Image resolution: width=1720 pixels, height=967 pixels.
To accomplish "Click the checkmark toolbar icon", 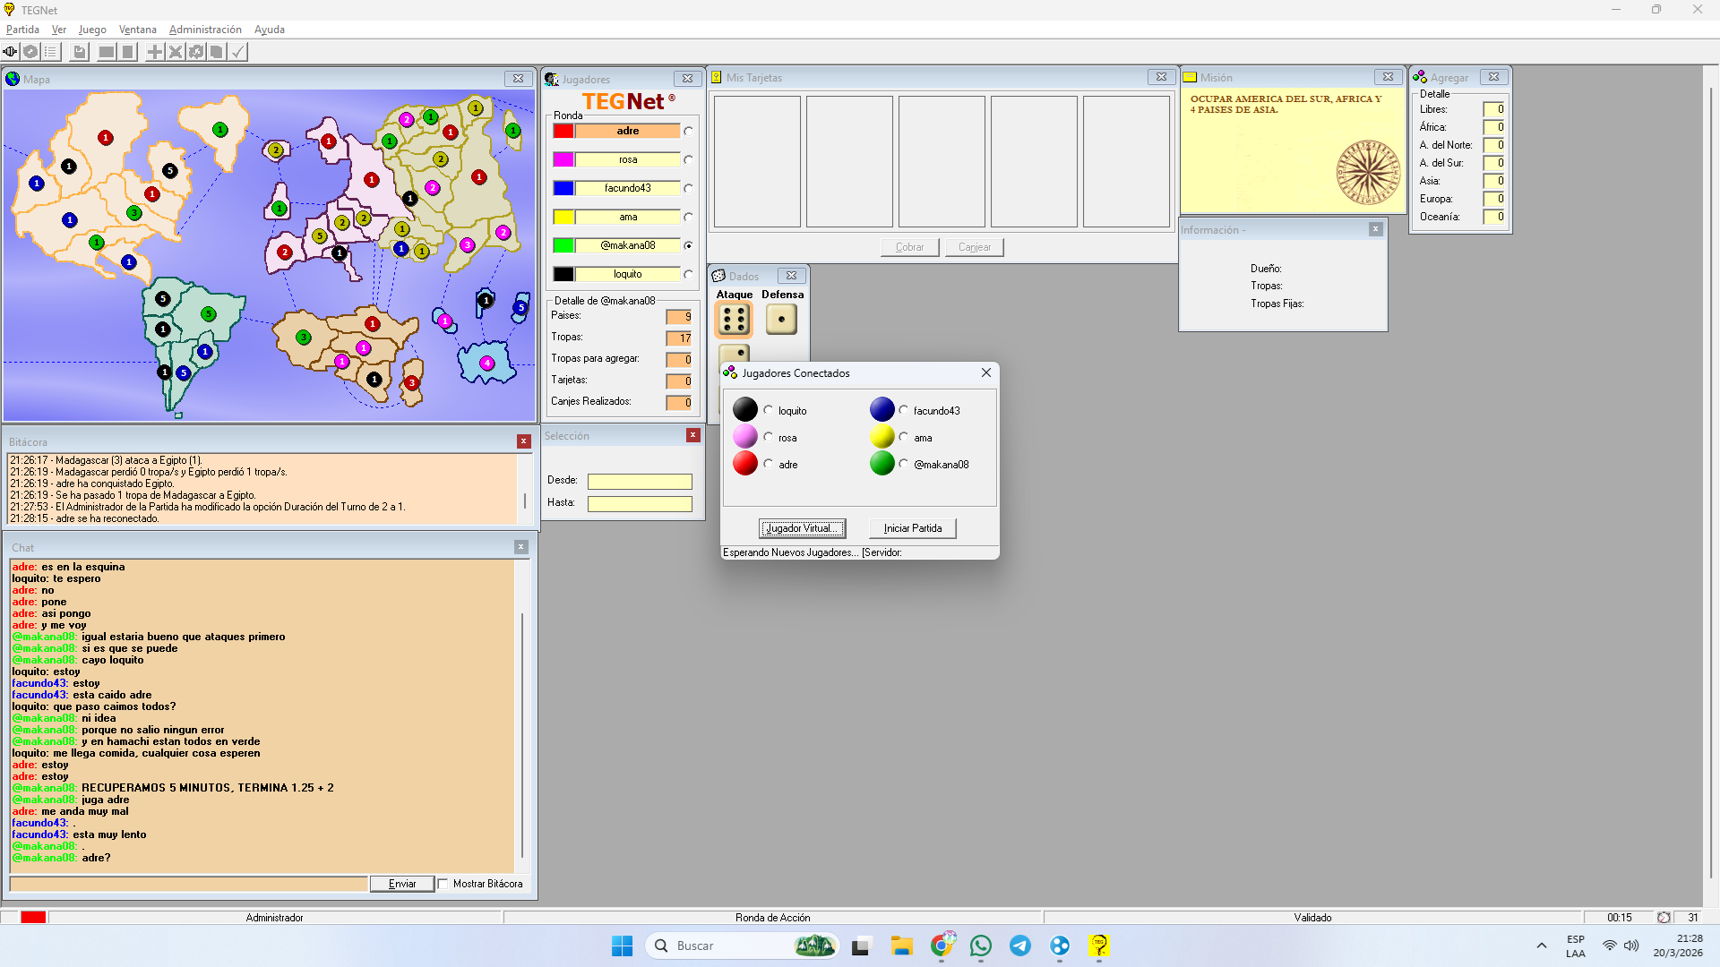I will click(x=237, y=52).
